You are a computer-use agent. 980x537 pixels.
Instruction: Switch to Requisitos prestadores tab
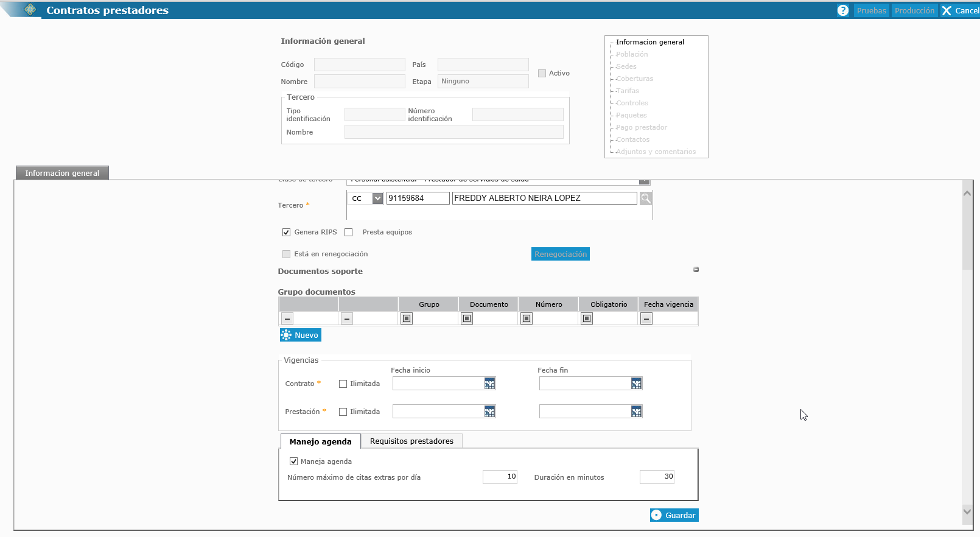[411, 441]
